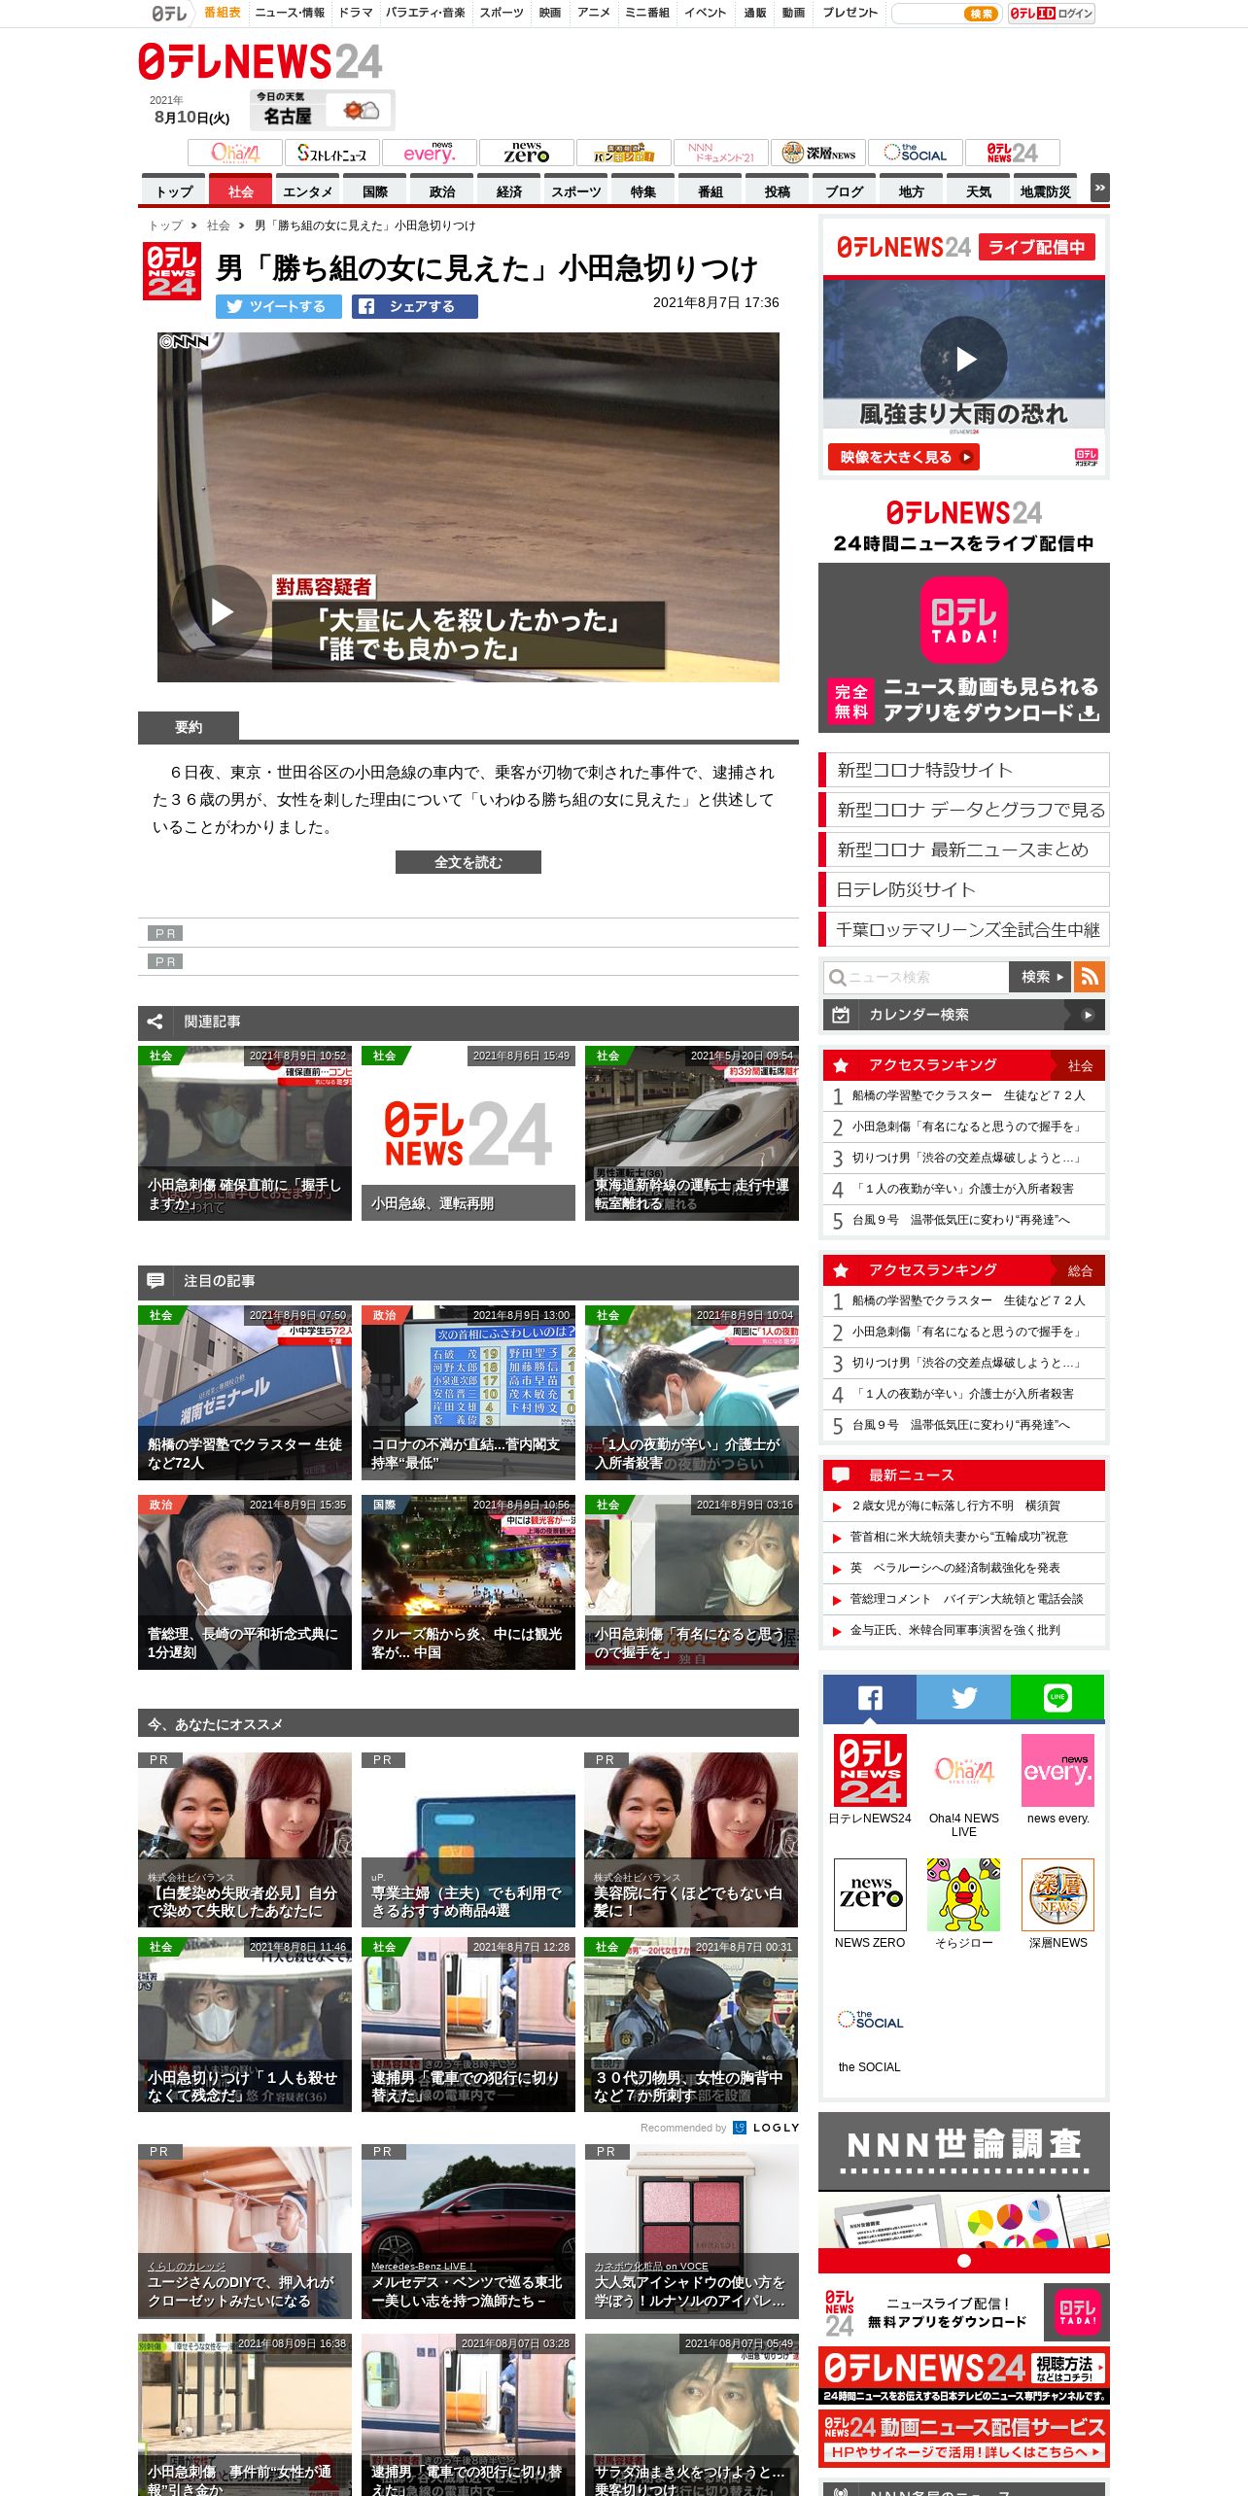Viewport: 1248px width, 2496px height.
Task: Expand more categories with the arrow button
Action: coord(1100,188)
